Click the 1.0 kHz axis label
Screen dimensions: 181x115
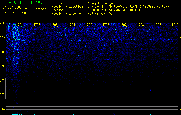[x=2, y=52]
